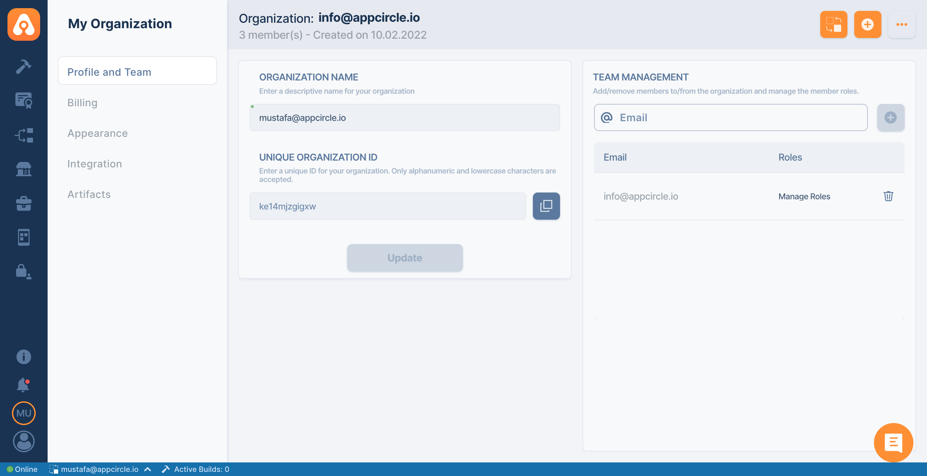Delete member info@appcircle.io trash icon
The image size is (927, 476).
click(888, 196)
